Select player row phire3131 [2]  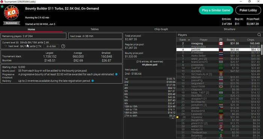[219, 123]
